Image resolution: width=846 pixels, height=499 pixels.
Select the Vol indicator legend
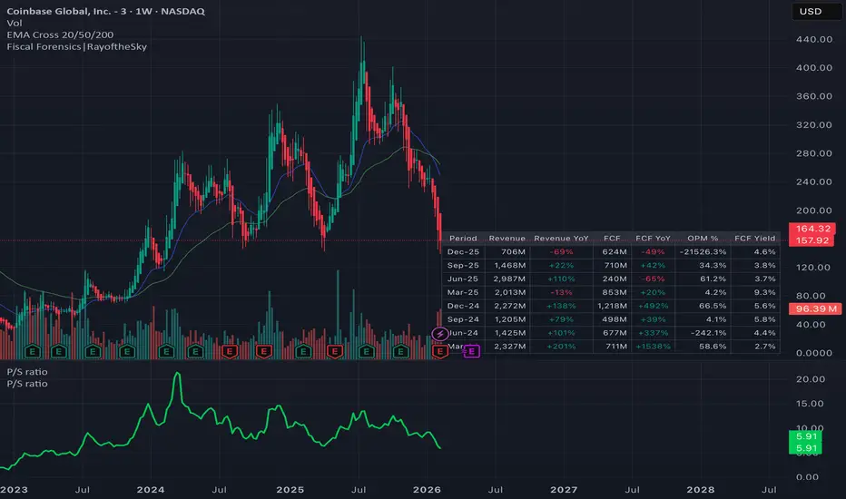(x=15, y=23)
